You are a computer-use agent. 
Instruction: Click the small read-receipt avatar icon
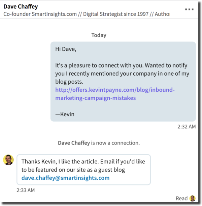(x=193, y=198)
